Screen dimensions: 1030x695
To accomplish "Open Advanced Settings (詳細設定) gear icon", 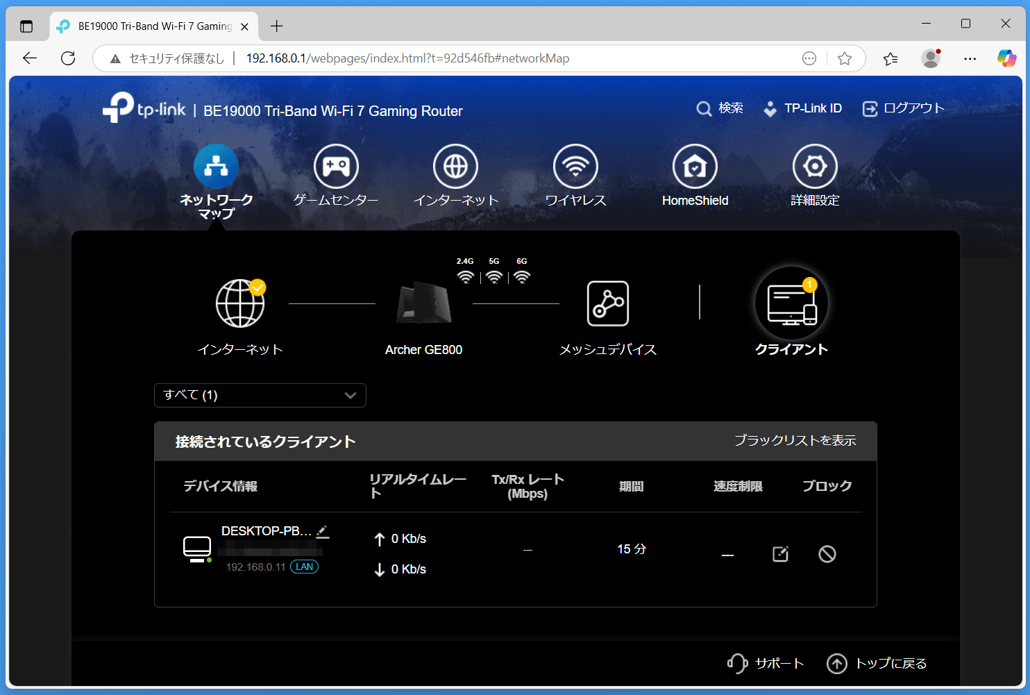I will 815,167.
